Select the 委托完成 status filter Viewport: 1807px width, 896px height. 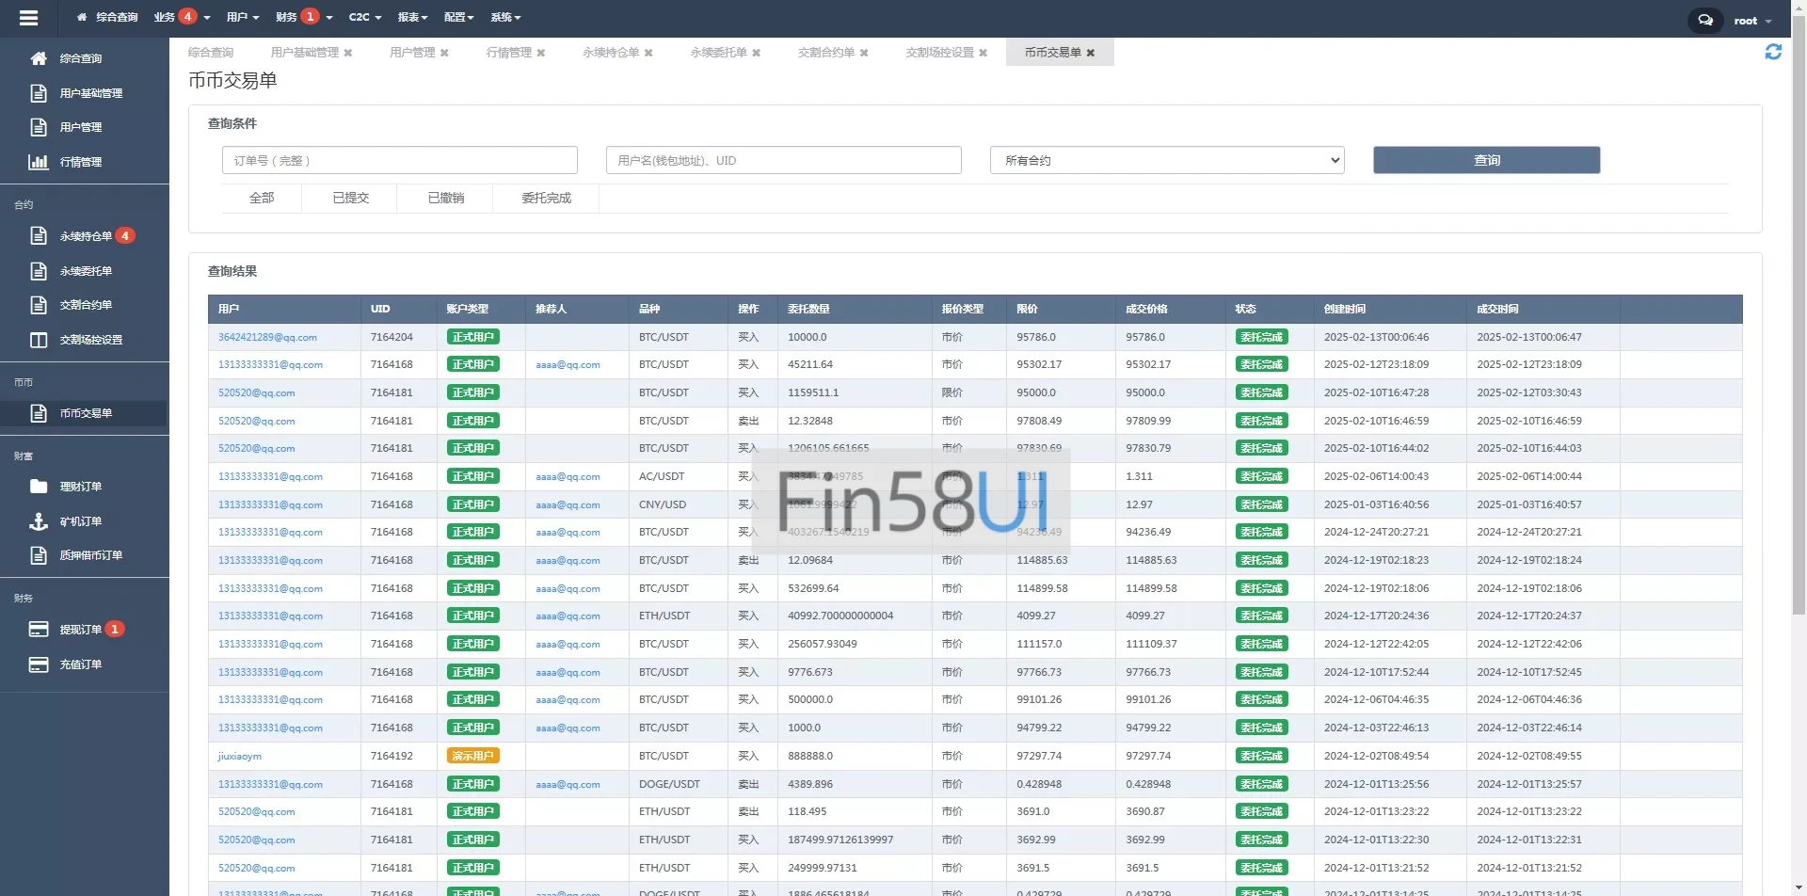[546, 199]
